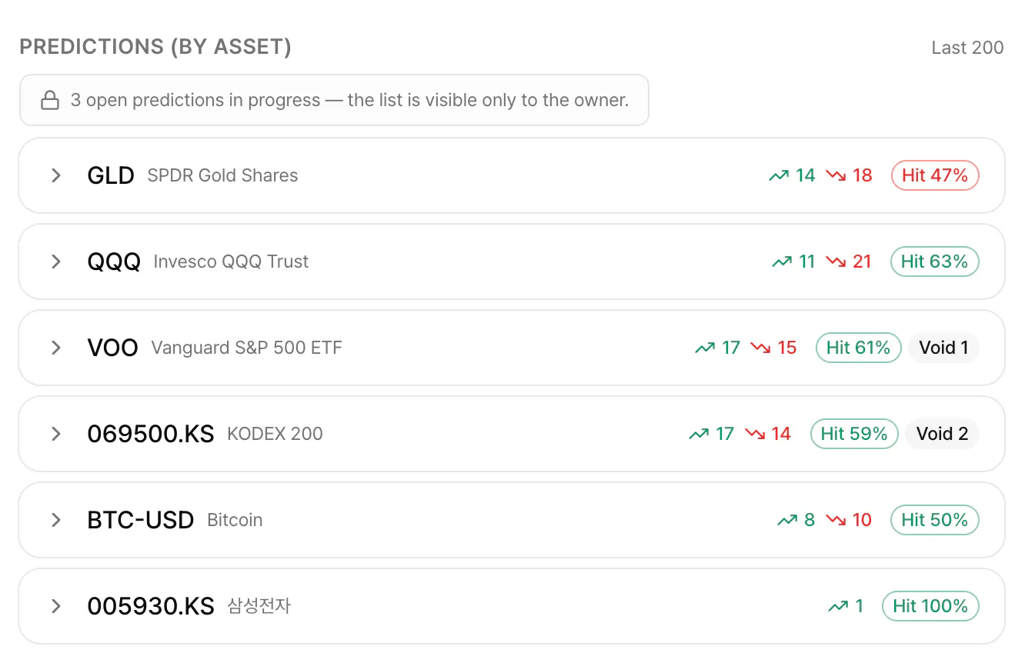This screenshot has height=663, width=1025.
Task: Click GLD green up-trend arrow icon
Action: pyautogui.click(x=779, y=175)
